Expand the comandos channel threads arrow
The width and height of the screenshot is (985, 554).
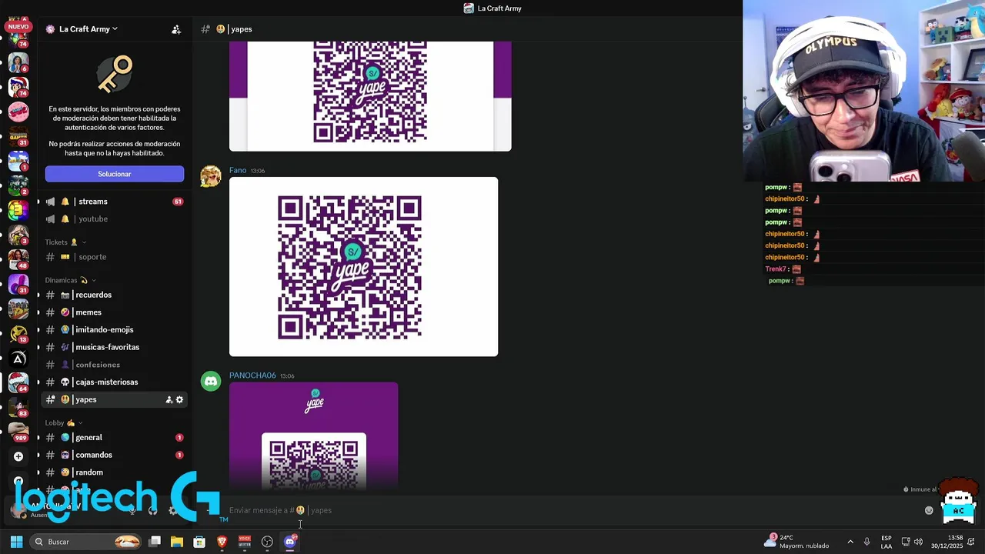[x=38, y=456]
